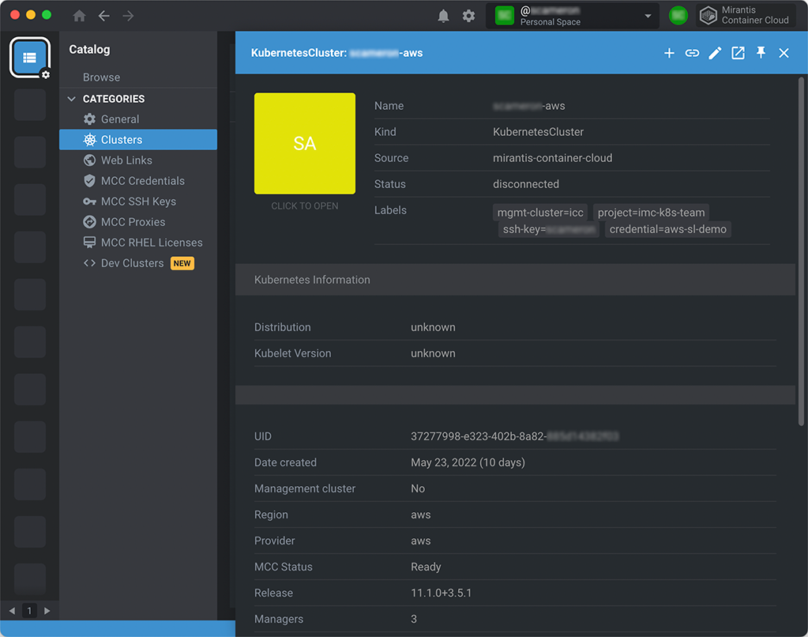Select MCC Credentials category
Image resolution: width=808 pixels, height=637 pixels.
pyautogui.click(x=138, y=181)
